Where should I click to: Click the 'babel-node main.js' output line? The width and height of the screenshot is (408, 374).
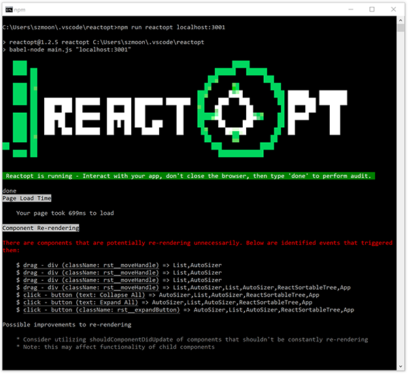pyautogui.click(x=67, y=50)
